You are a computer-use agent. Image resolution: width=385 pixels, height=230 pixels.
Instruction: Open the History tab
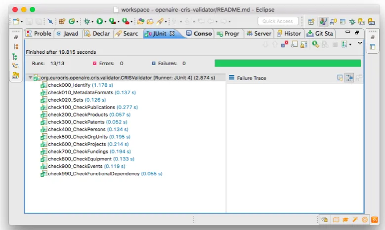click(289, 34)
